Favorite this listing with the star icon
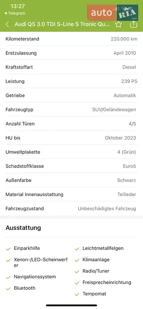 pyautogui.click(x=118, y=24)
